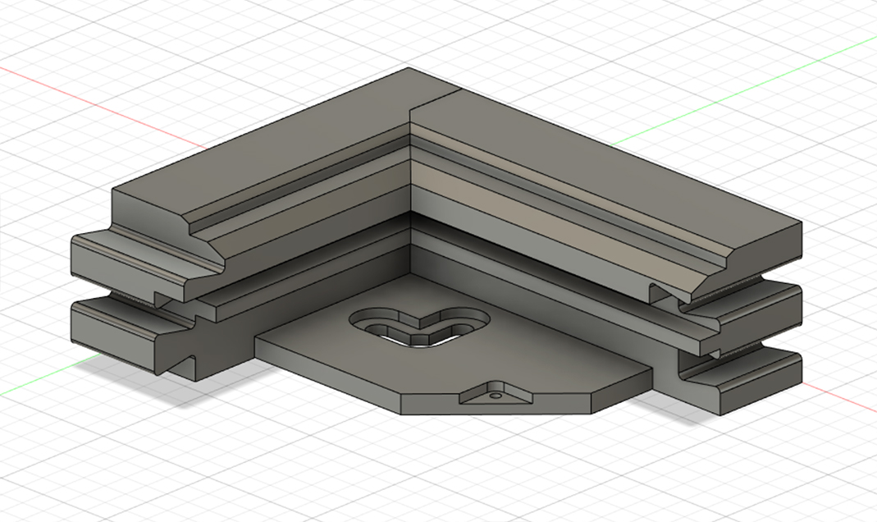This screenshot has height=522, width=877.
Task: Select the end face of the right arm's bottom rail
Action: [760, 390]
